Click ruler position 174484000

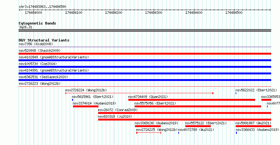[x=33, y=13]
